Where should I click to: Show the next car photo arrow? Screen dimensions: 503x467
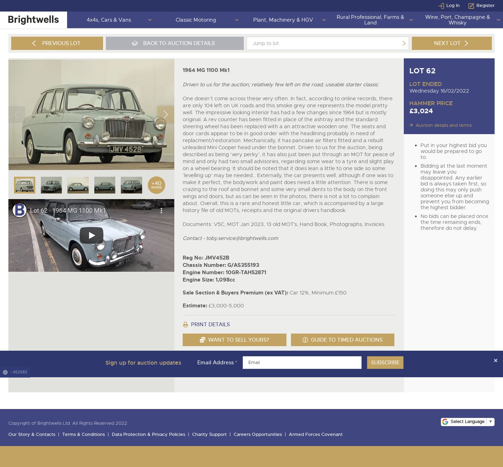point(166,115)
